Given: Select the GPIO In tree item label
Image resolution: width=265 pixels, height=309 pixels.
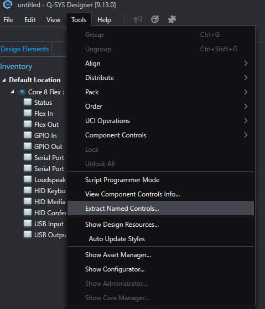Looking at the screenshot, I should click(x=45, y=136).
